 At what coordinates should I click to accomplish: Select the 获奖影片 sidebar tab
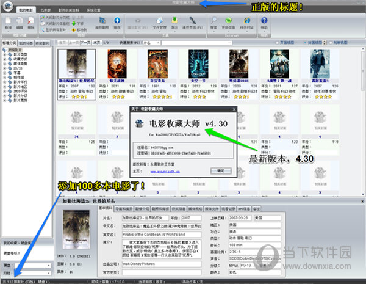pos(42,43)
